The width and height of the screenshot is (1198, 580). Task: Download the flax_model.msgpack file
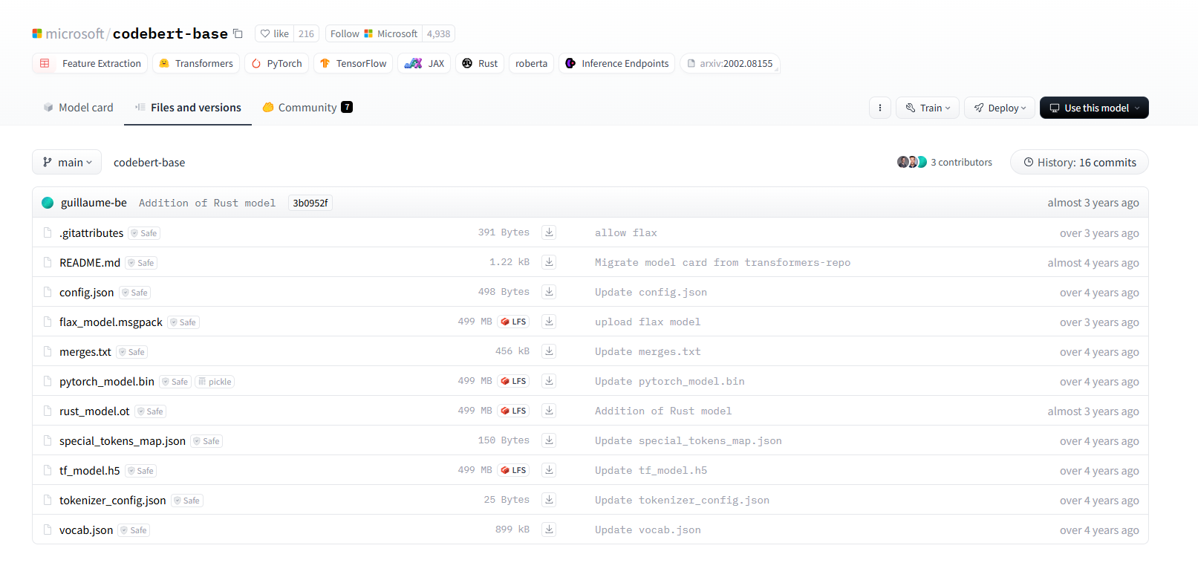(x=549, y=322)
